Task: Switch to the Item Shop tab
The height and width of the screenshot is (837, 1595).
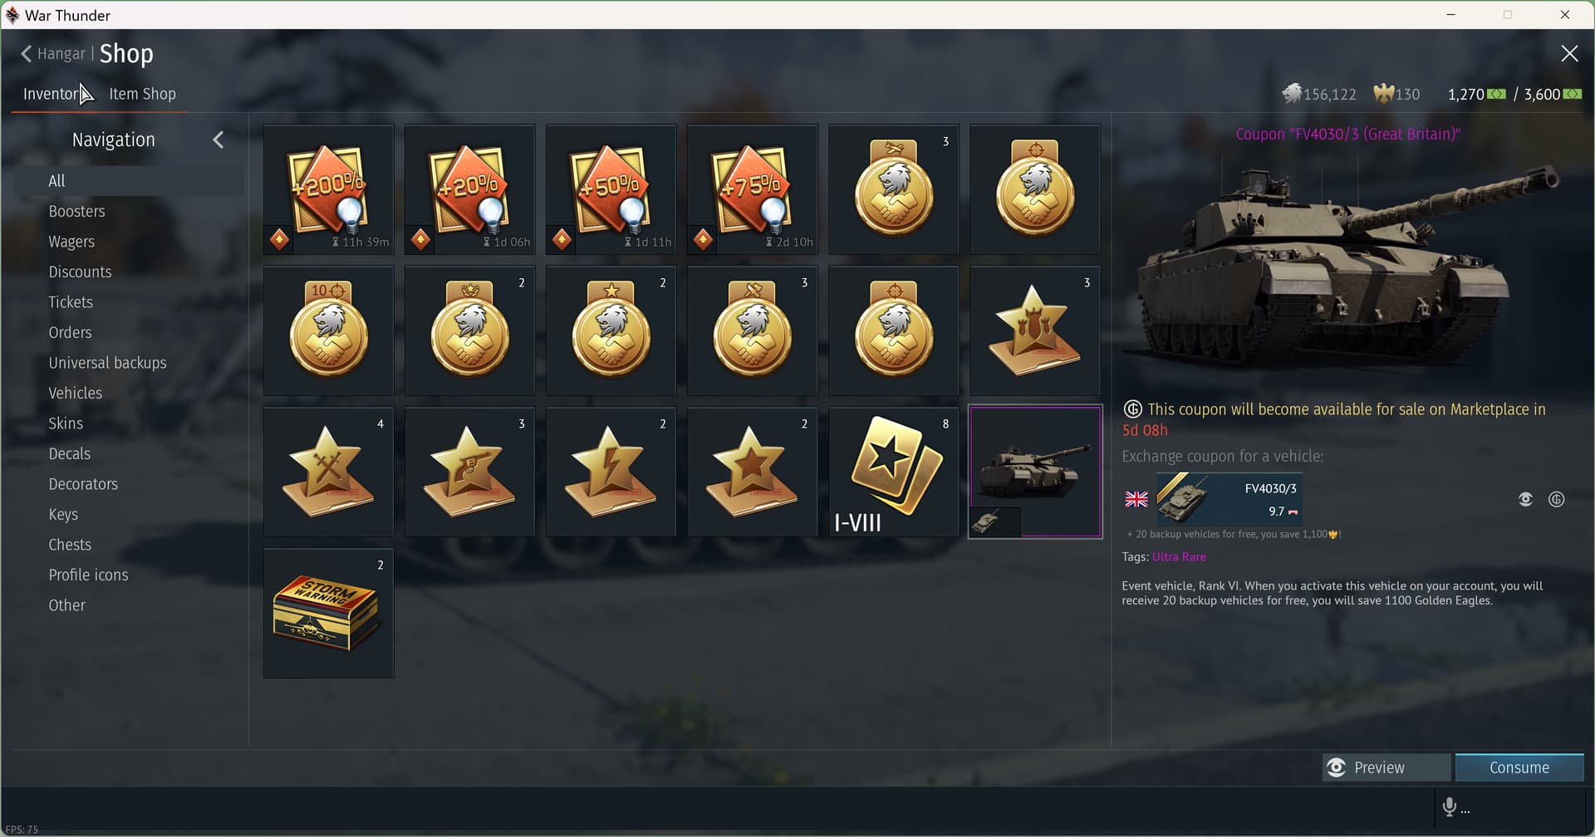Action: pos(142,94)
